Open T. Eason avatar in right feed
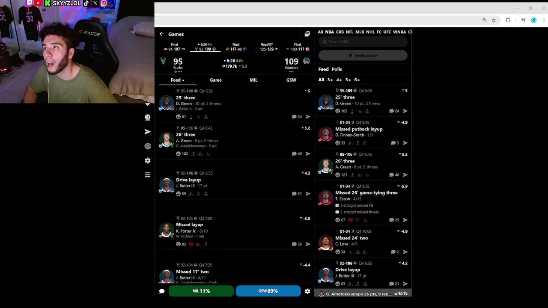The width and height of the screenshot is (548, 308). click(x=326, y=198)
